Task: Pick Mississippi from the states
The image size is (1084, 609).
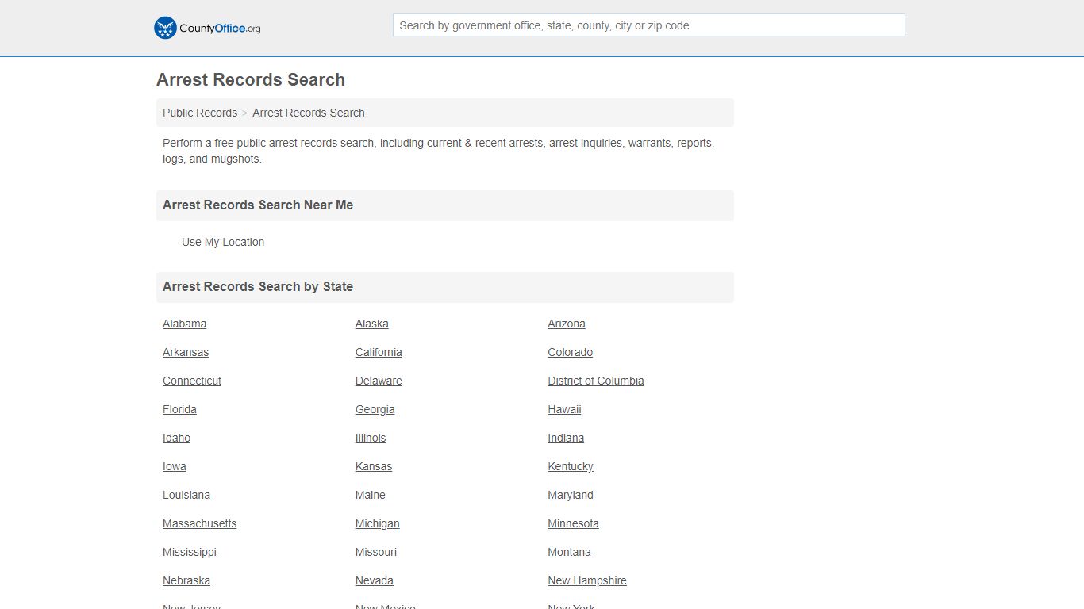Action: (x=190, y=552)
